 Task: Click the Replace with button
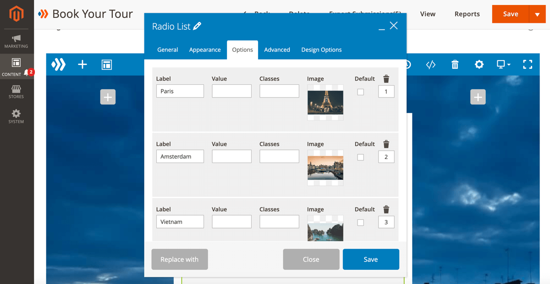pyautogui.click(x=180, y=259)
